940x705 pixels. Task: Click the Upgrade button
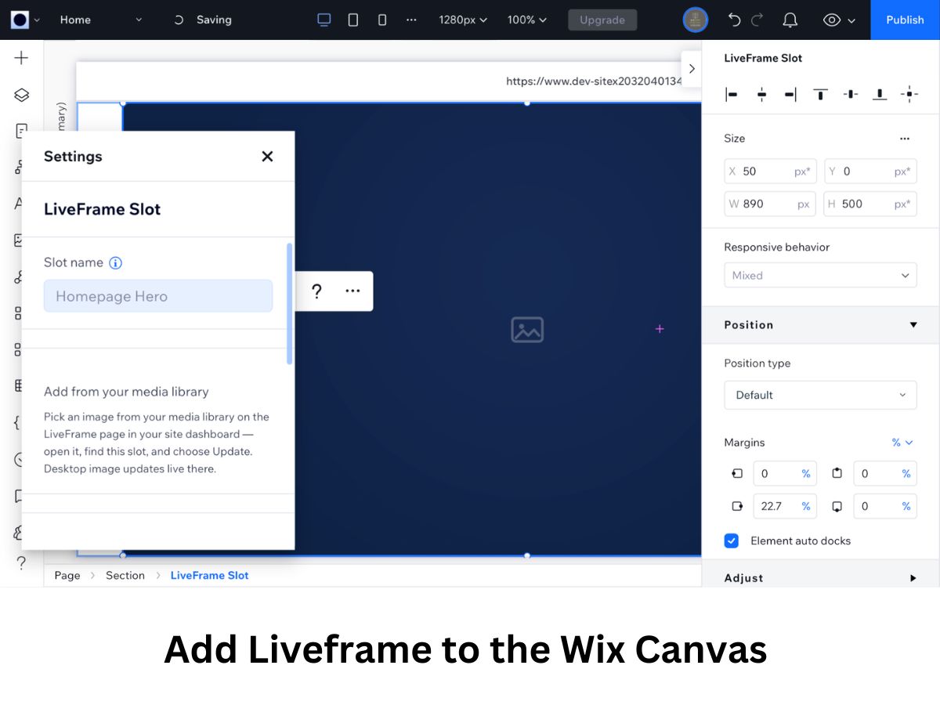click(602, 20)
